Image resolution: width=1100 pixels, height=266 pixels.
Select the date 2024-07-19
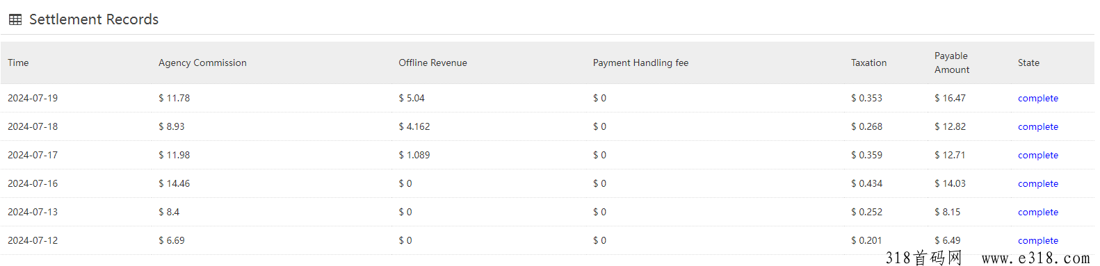coord(33,98)
